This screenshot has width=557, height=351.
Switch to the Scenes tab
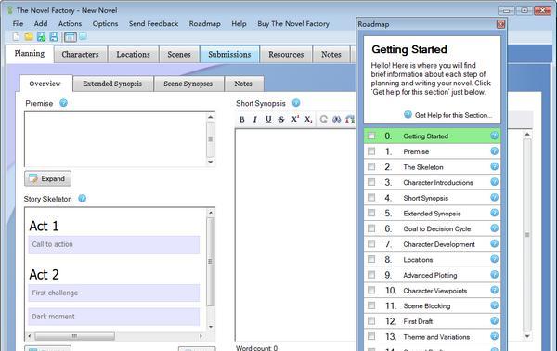[x=179, y=55]
